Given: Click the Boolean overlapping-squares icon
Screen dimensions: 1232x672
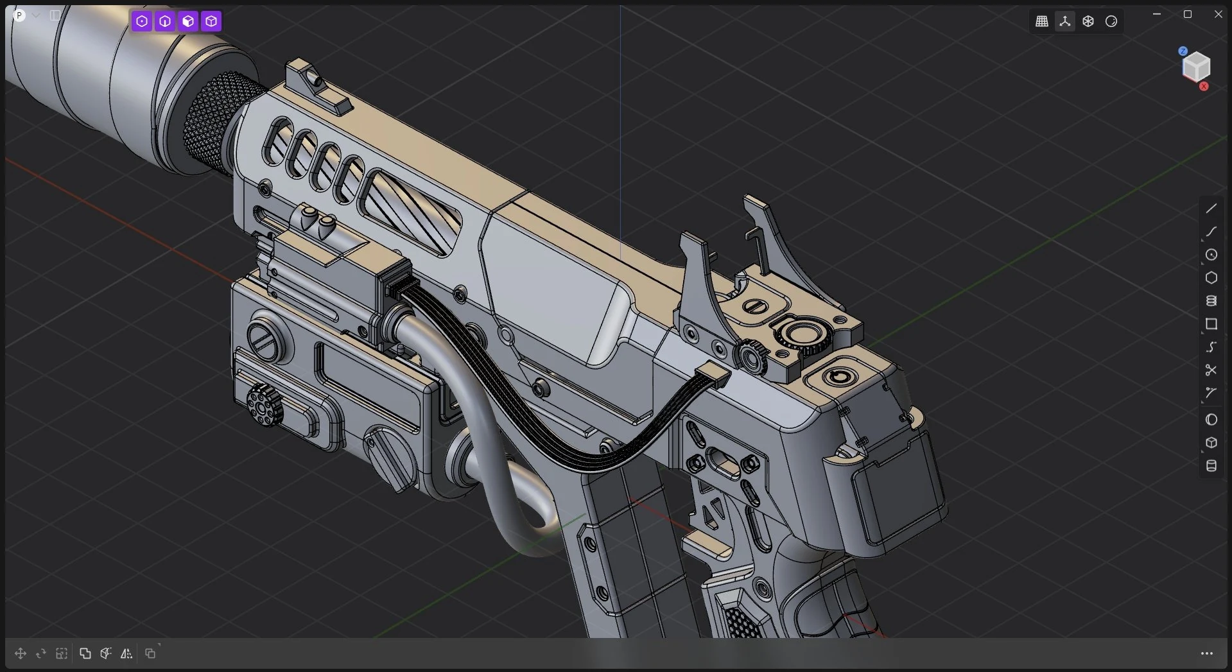Looking at the screenshot, I should tap(85, 653).
